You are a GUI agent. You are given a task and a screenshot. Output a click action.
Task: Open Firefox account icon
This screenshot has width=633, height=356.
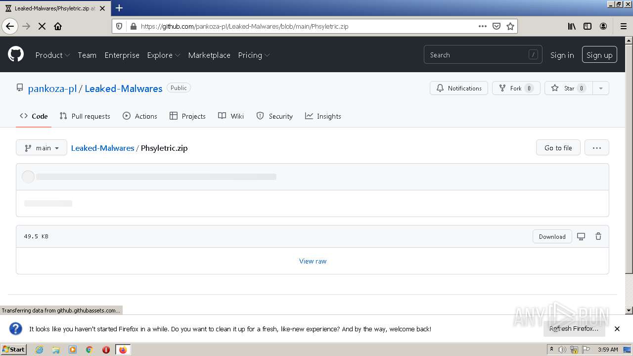[x=603, y=26]
